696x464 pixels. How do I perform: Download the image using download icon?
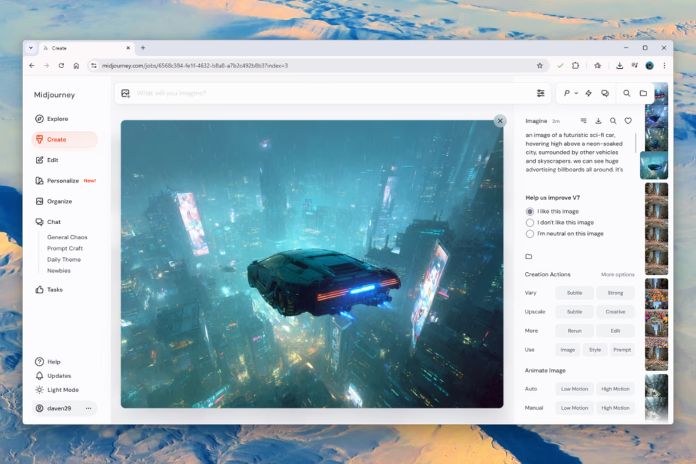pos(598,121)
